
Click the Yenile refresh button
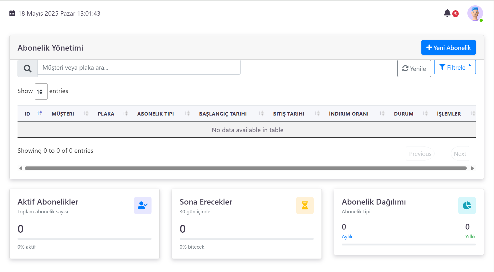pyautogui.click(x=414, y=68)
